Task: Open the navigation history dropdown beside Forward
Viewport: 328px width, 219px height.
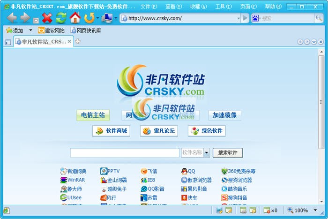Action: pyautogui.click(x=36, y=21)
